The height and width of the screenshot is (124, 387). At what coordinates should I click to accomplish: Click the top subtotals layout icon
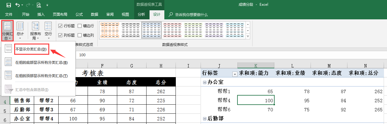tap(8, 76)
